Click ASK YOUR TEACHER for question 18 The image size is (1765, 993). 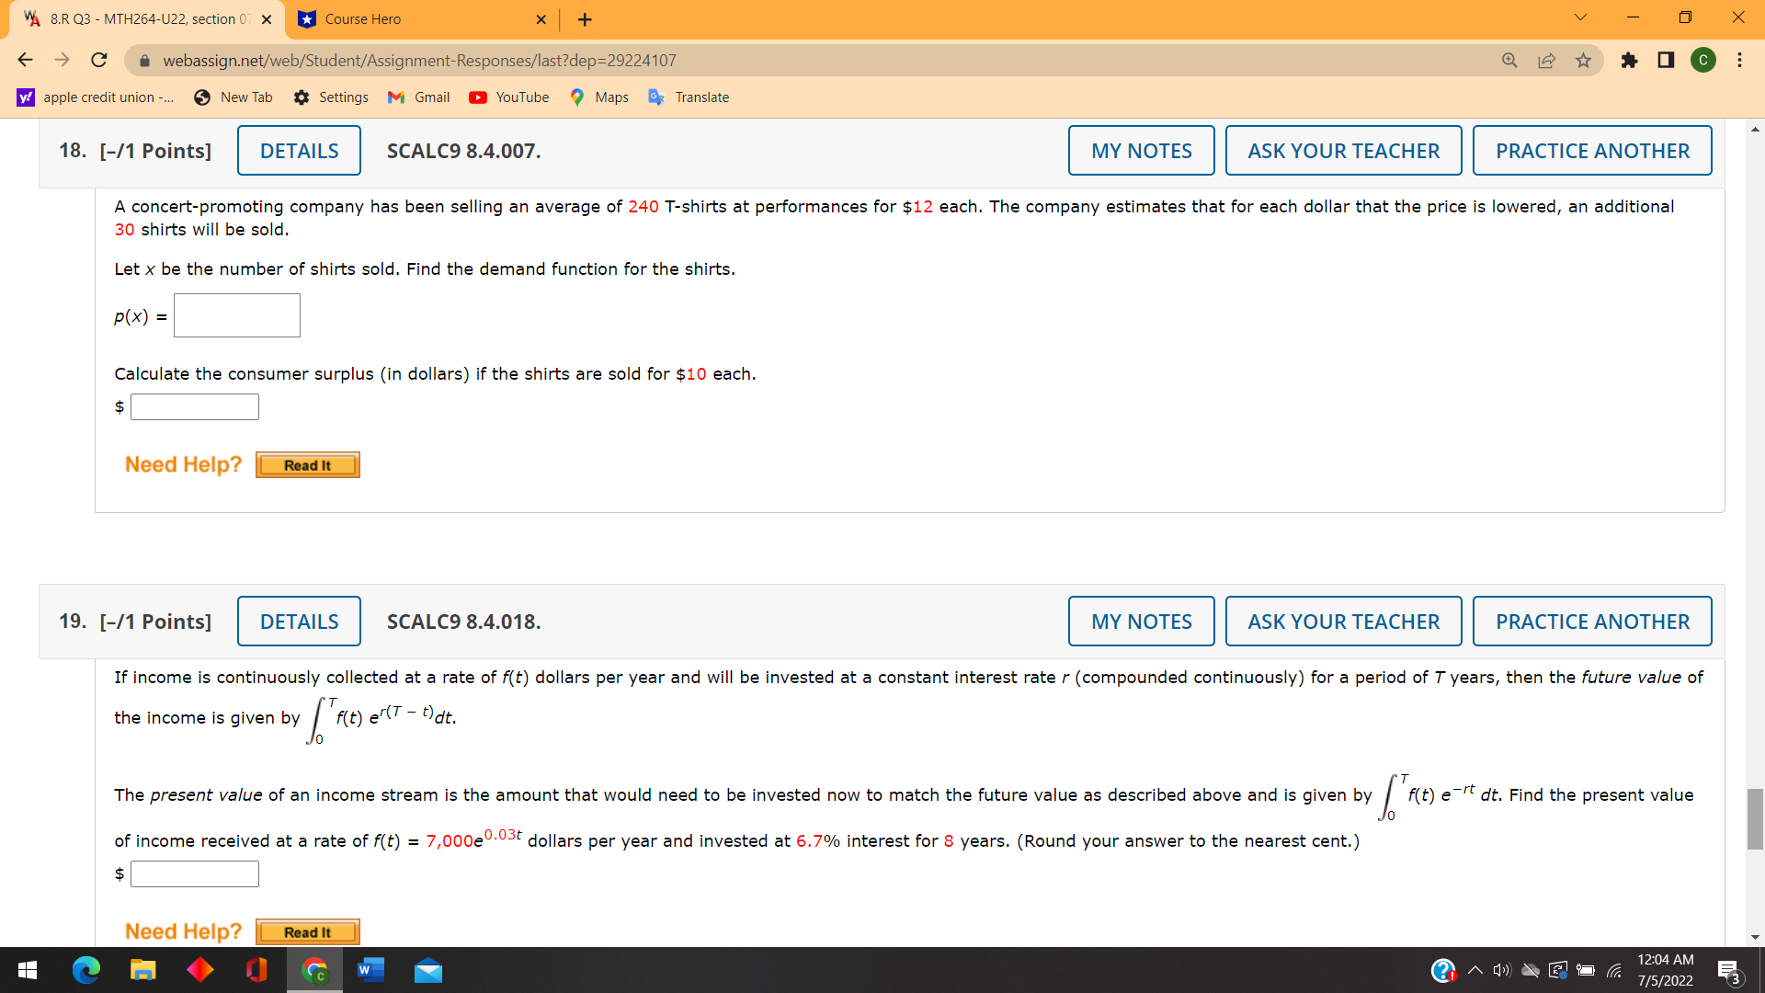(x=1343, y=151)
